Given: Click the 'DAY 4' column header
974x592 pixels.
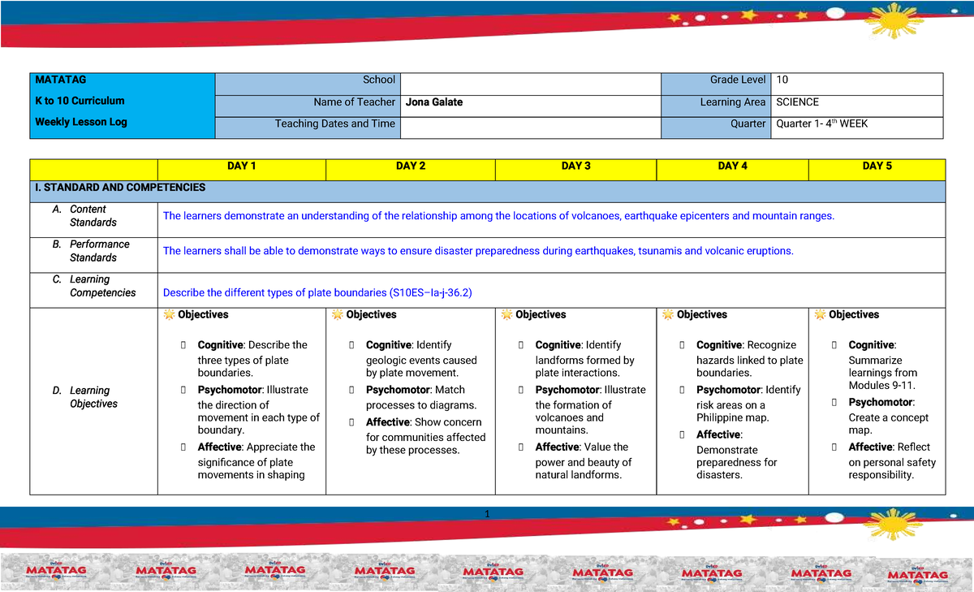Looking at the screenshot, I should (733, 166).
